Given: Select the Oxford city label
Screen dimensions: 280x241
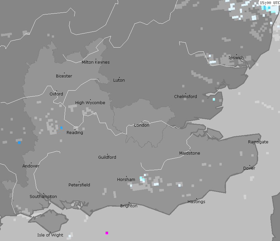Looking at the screenshot, I should point(56,94).
